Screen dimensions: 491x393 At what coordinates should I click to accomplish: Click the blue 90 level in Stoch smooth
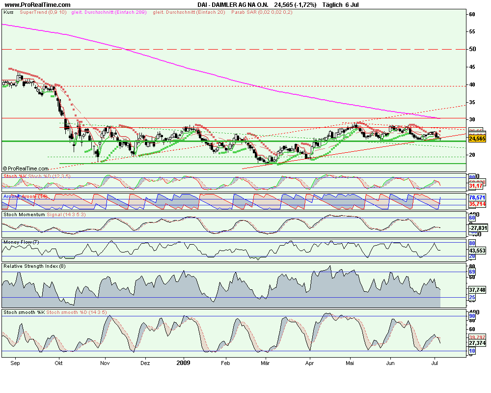pos(472,316)
